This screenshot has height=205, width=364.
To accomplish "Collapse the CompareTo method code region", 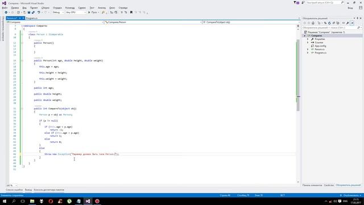I will point(22,109).
